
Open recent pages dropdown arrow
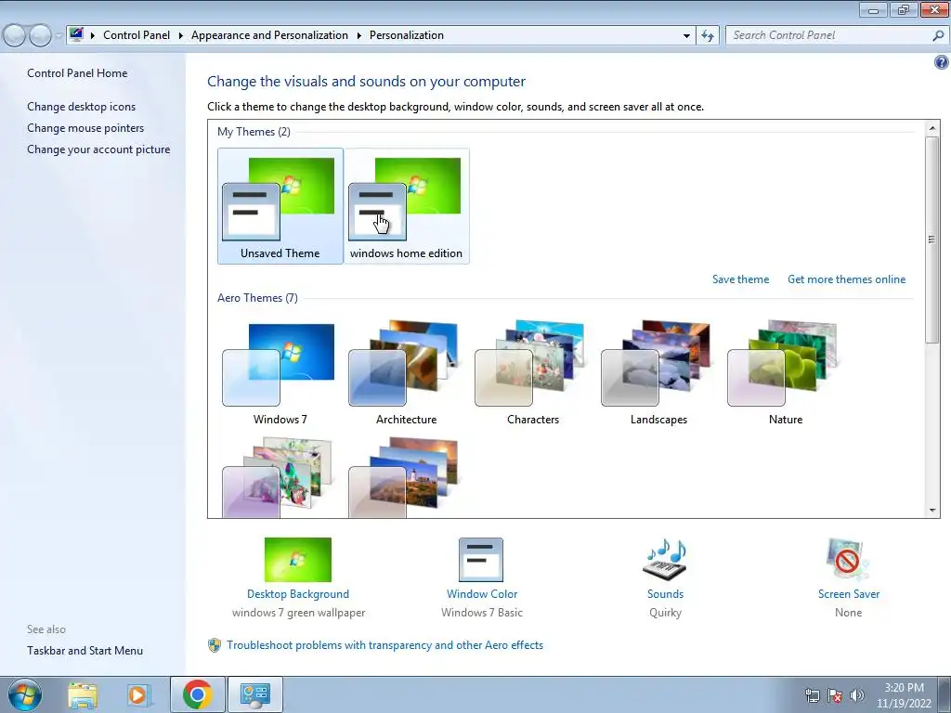(59, 36)
